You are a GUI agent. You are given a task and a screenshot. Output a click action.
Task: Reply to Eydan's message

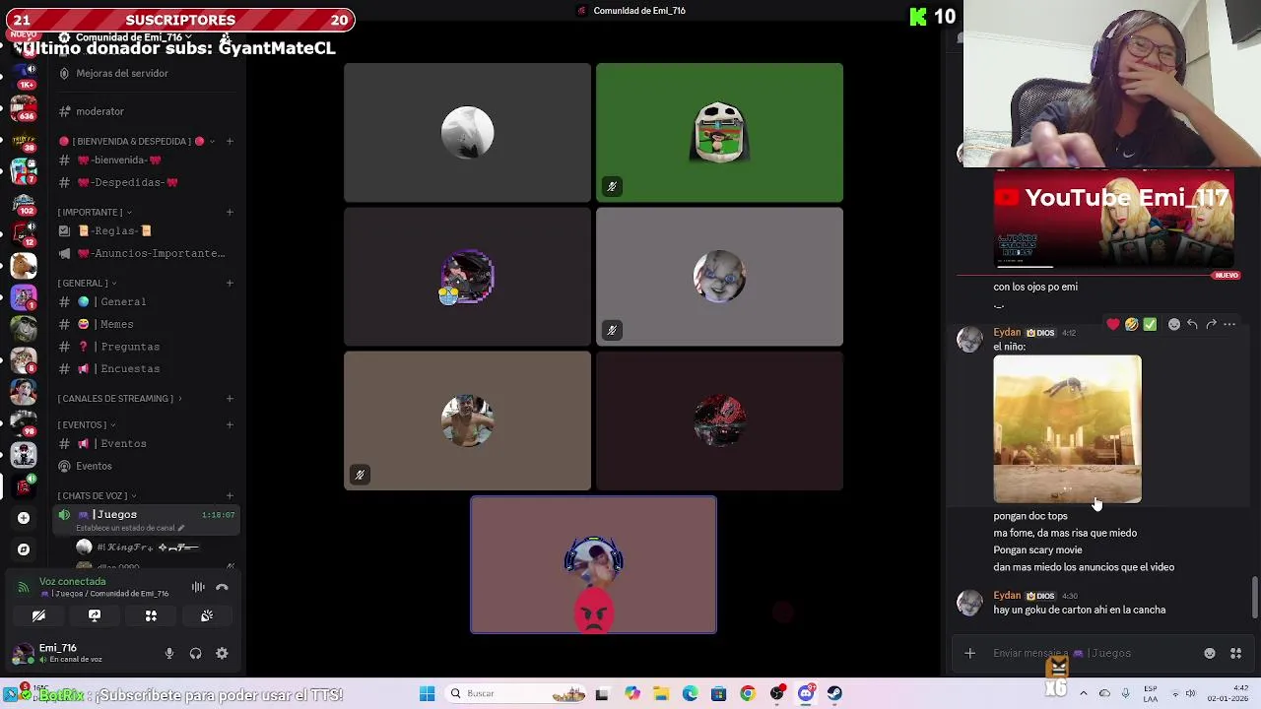point(1192,324)
